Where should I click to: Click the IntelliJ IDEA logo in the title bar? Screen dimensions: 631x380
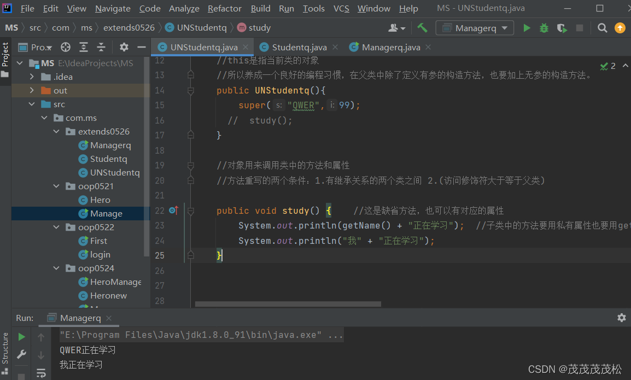coord(7,8)
